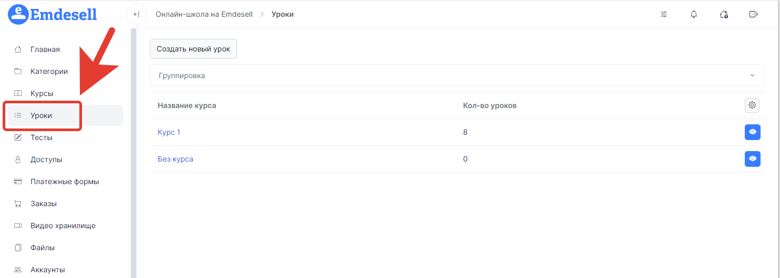The image size is (780, 278).
Task: Open the settings sliders icon in header
Action: [x=664, y=14]
